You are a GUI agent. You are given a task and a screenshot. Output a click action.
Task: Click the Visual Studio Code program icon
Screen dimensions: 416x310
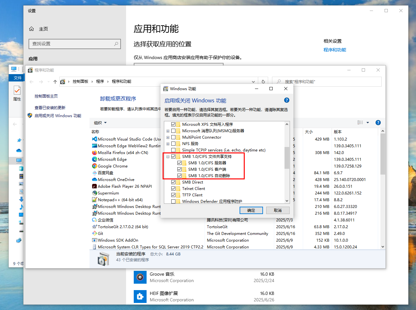(94, 139)
